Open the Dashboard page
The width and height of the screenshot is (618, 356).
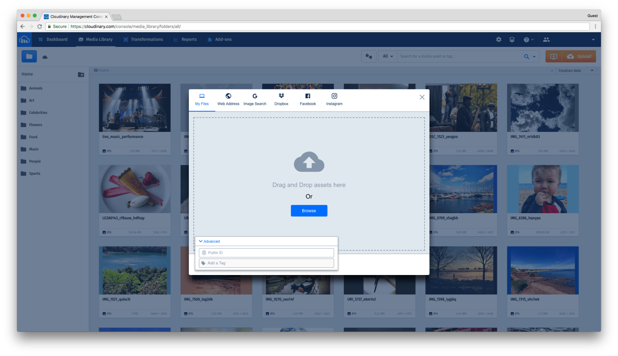point(53,39)
